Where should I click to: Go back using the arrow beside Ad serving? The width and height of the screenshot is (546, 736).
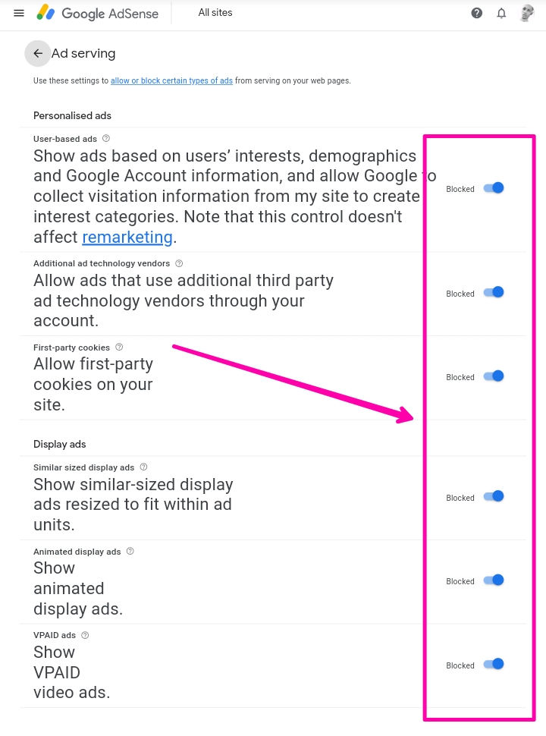37,54
